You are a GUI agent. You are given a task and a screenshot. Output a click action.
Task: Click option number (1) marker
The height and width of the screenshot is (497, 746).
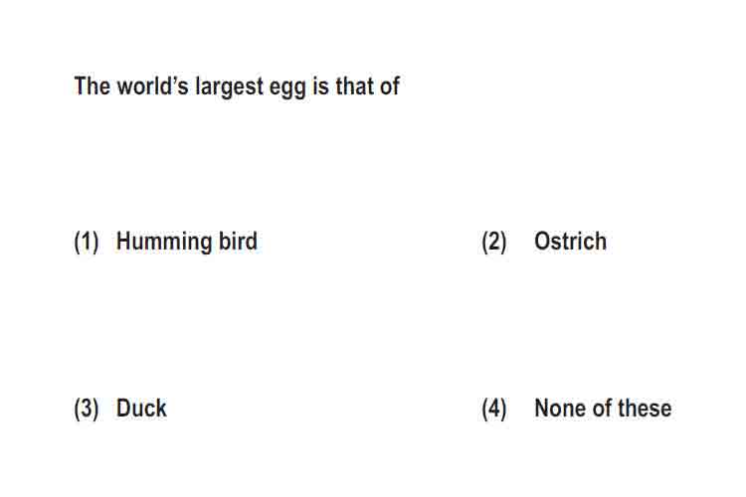click(87, 243)
